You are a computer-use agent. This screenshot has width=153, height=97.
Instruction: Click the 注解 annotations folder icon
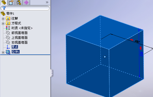pos(8,18)
